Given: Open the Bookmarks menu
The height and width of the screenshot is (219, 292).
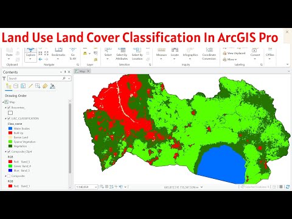Looking at the screenshot, I should (x=58, y=54).
